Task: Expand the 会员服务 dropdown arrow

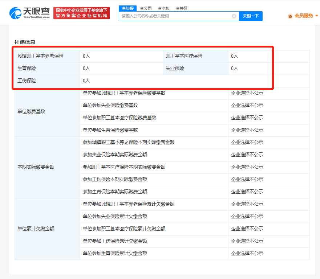Action: point(316,16)
